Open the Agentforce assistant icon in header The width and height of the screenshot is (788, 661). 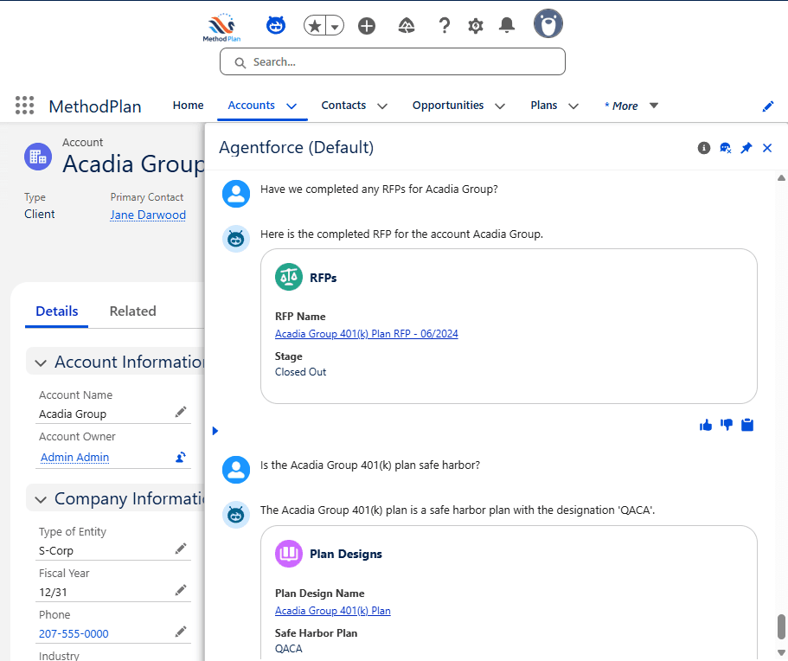tap(275, 25)
